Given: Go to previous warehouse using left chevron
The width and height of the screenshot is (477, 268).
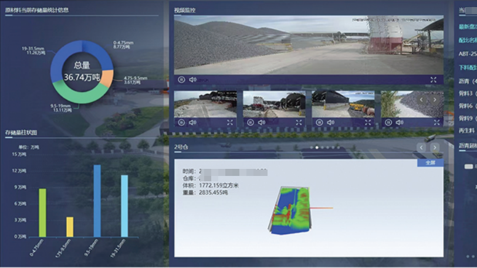Looking at the screenshot, I should (x=421, y=148).
